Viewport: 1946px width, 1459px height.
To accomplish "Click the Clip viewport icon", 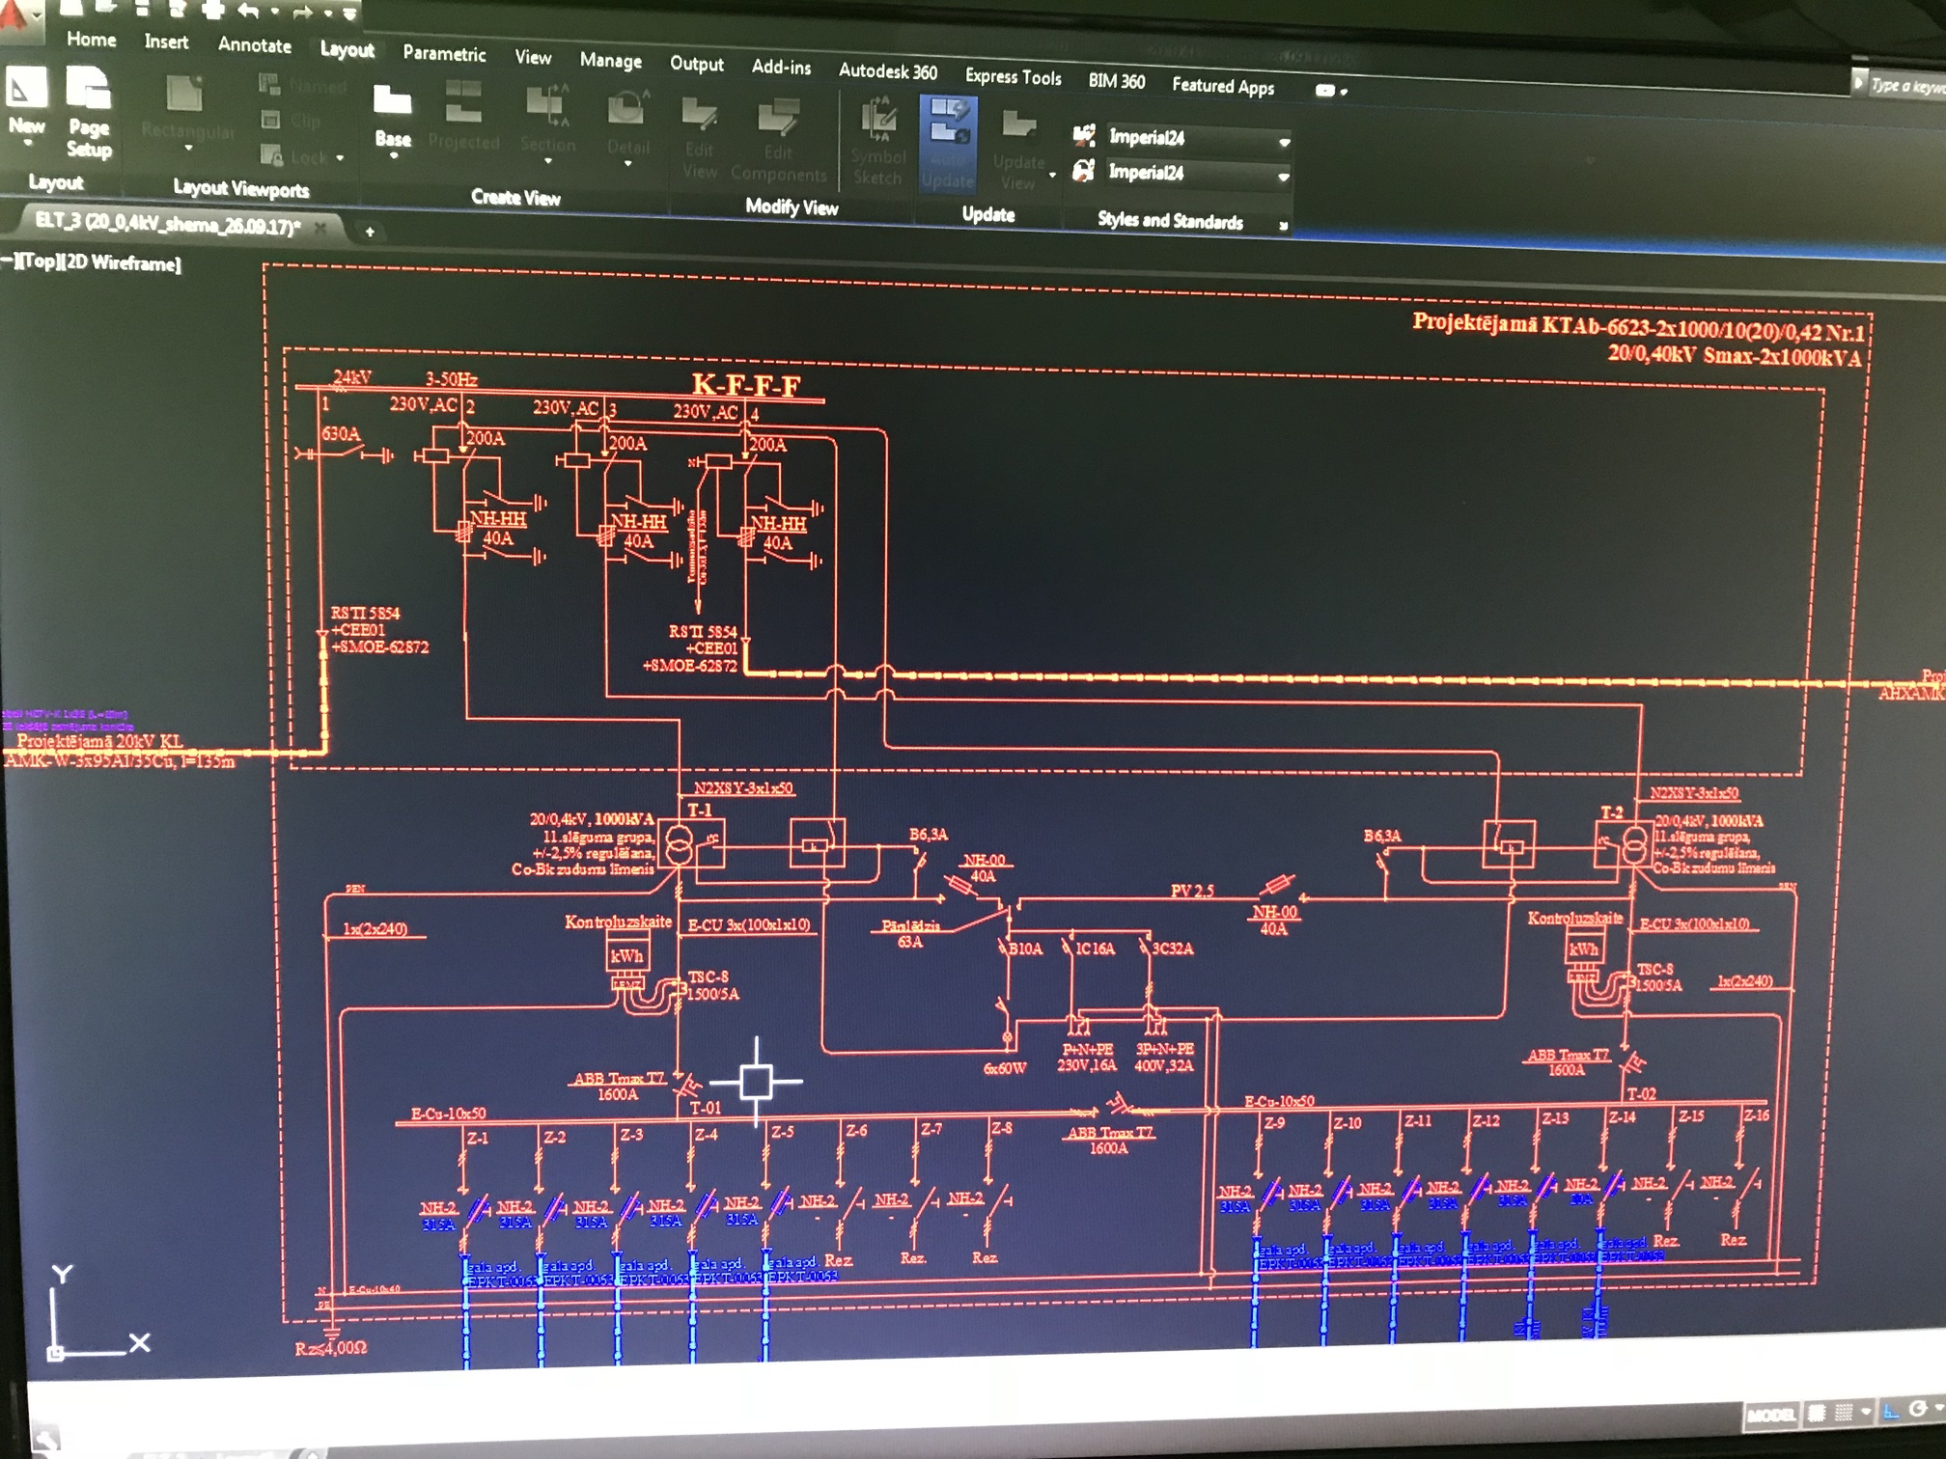I will point(271,120).
